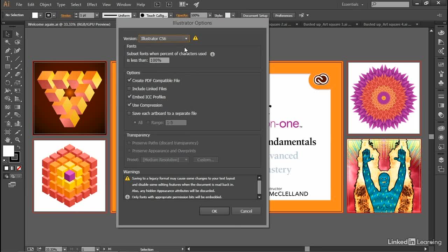Uncheck Embed ICC Profiles
The height and width of the screenshot is (252, 448).
coord(129,97)
